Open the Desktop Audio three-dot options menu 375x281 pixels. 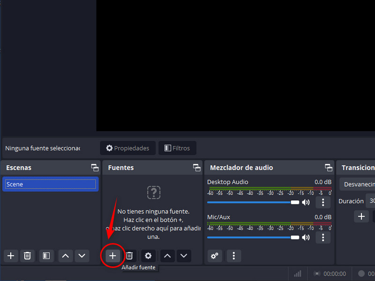tap(323, 202)
